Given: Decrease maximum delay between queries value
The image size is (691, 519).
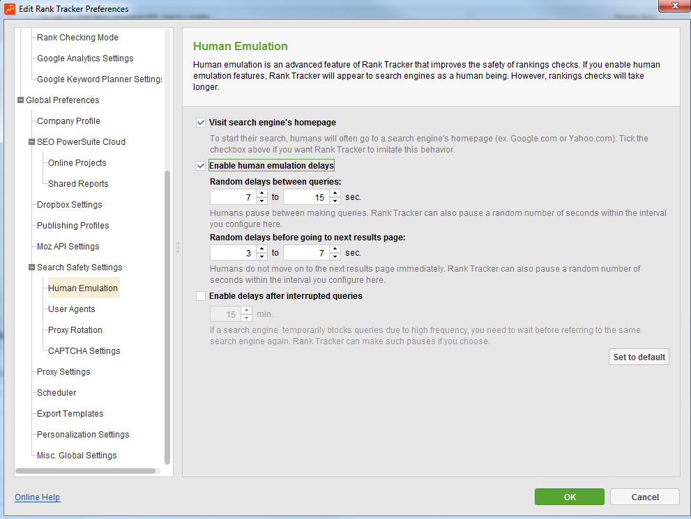Looking at the screenshot, I should 335,201.
